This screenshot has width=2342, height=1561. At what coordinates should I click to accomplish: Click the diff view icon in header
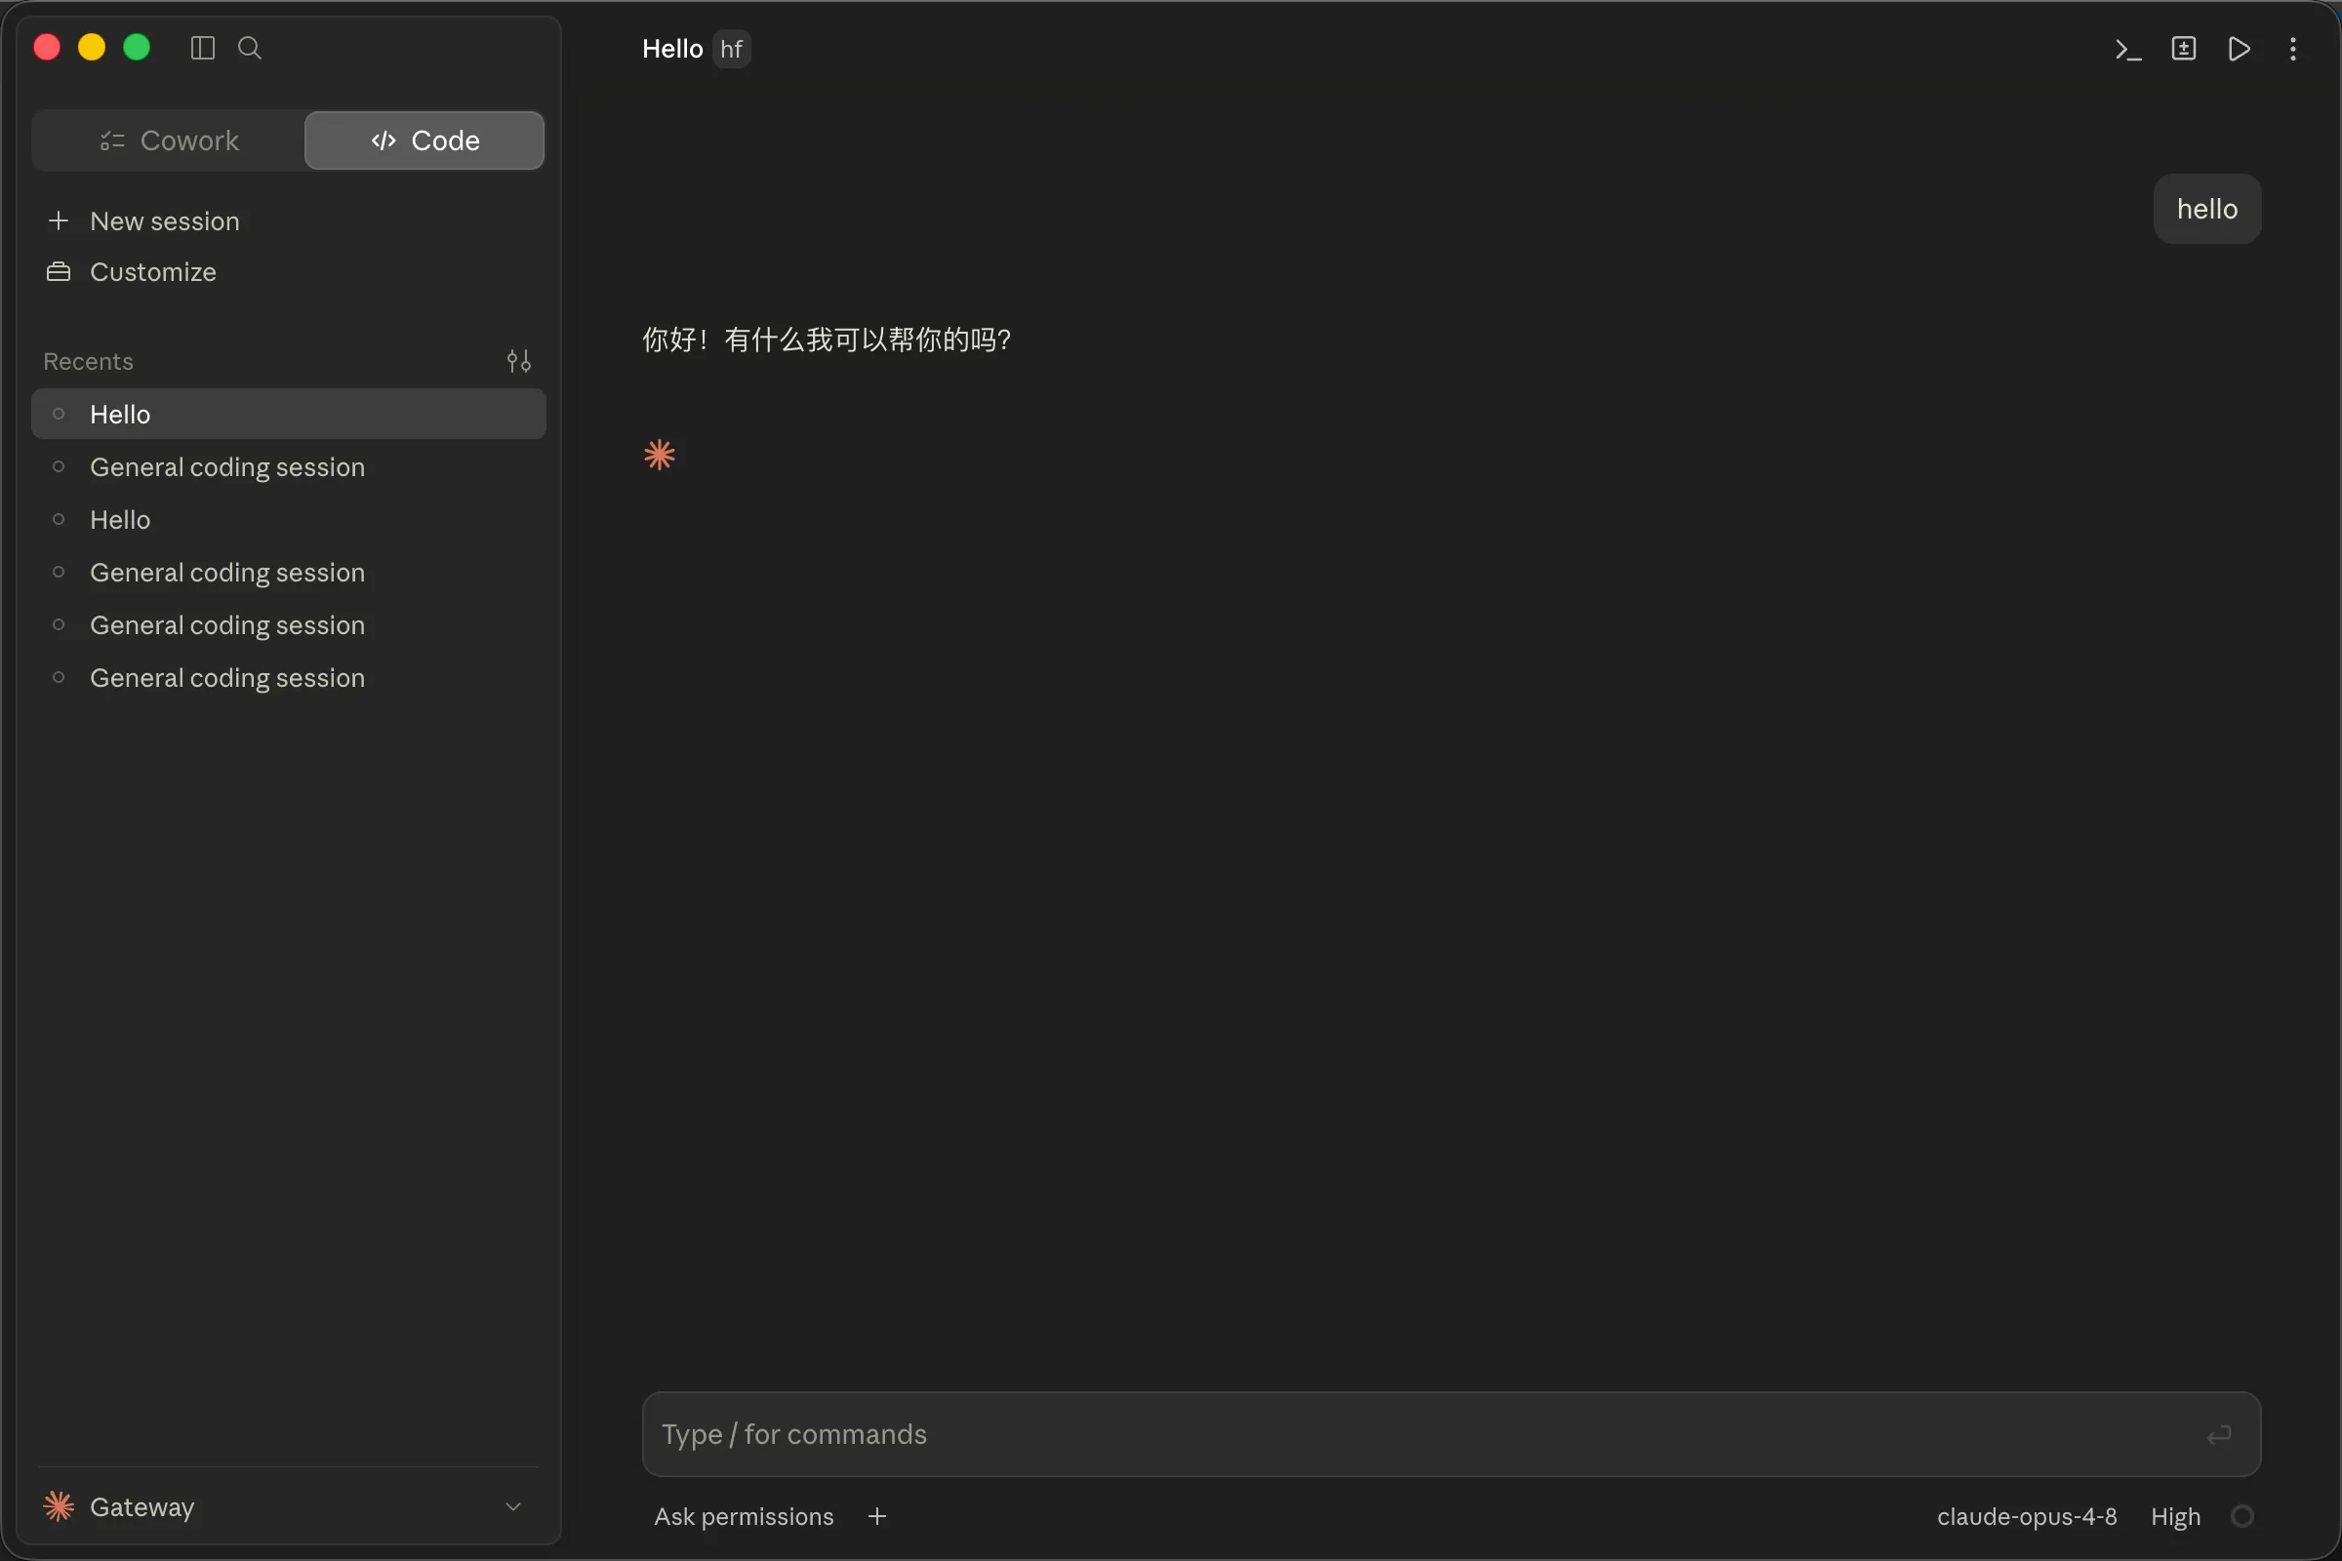pyautogui.click(x=2184, y=49)
